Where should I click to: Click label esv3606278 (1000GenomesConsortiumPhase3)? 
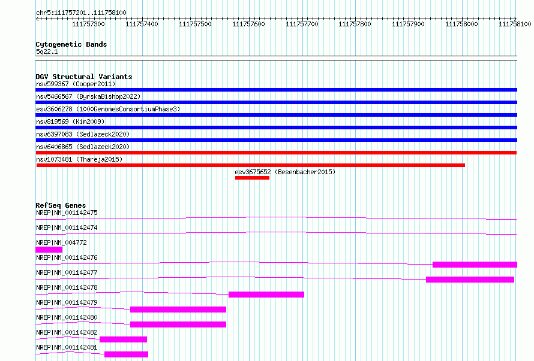[x=108, y=109]
